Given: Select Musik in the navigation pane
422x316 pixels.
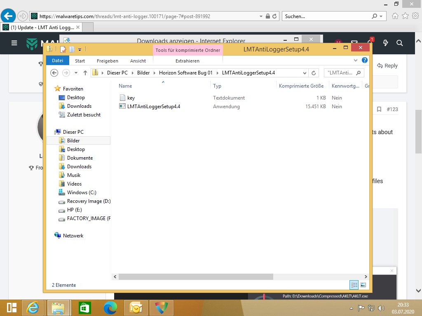Looking at the screenshot, I should [x=73, y=175].
